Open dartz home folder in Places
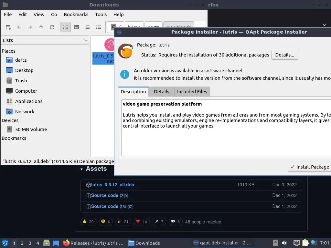Image resolution: width=331 pixels, height=248 pixels. click(x=21, y=60)
